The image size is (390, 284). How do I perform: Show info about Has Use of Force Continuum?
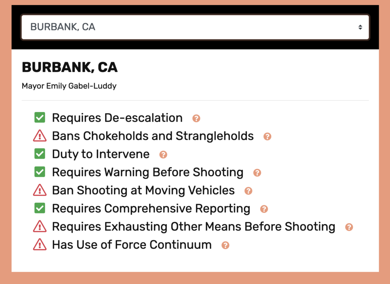click(225, 245)
